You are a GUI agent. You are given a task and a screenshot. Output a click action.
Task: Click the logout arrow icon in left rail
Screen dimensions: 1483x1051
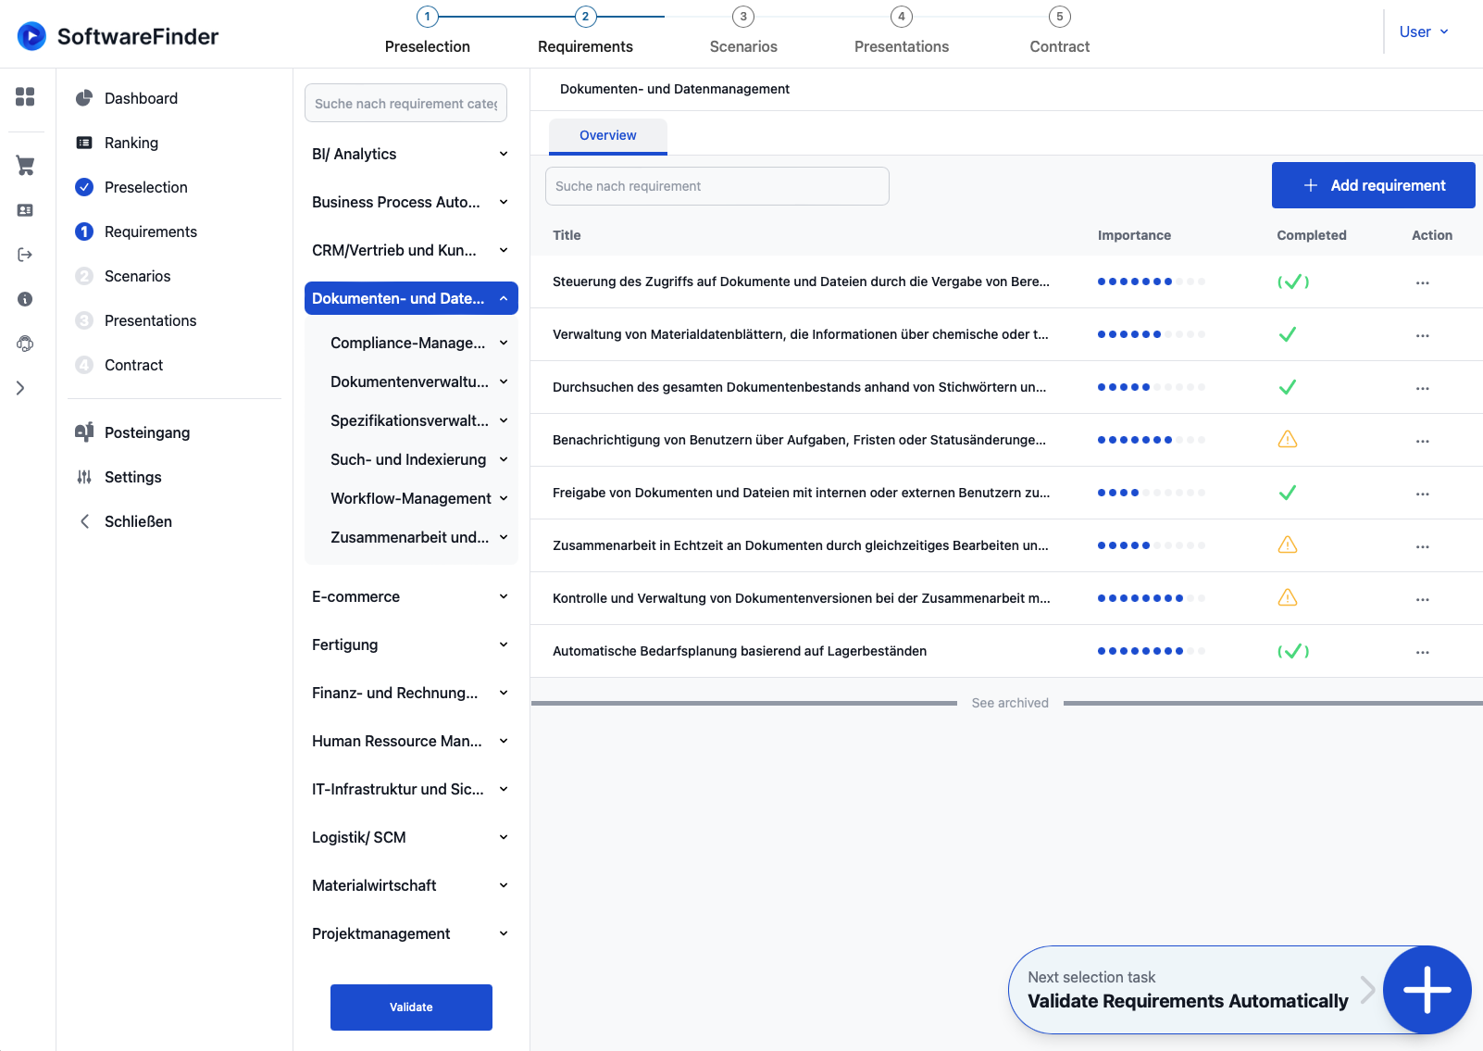coord(25,255)
